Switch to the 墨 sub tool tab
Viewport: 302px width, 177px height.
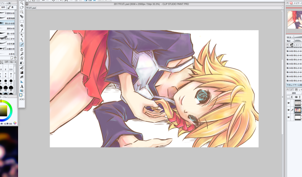(x=12, y=7)
